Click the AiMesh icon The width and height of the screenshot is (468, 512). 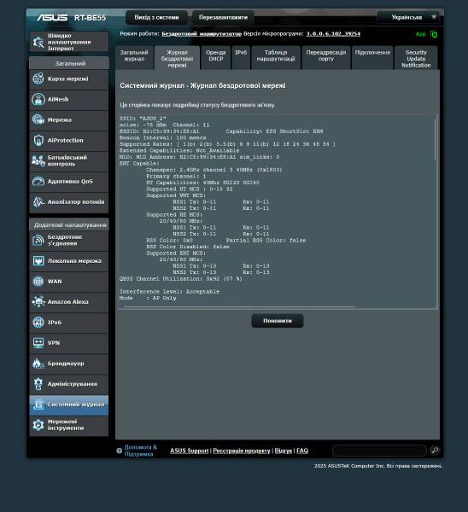pyautogui.click(x=38, y=99)
